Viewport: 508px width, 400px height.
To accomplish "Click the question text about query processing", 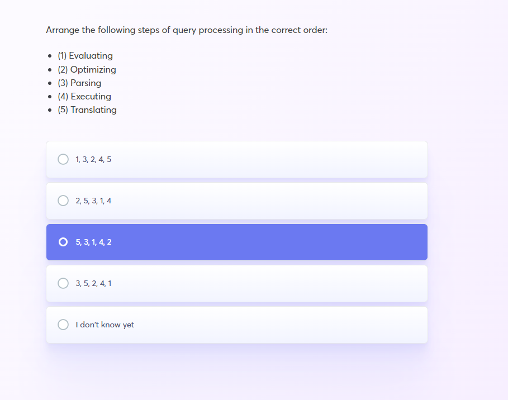I will click(187, 30).
